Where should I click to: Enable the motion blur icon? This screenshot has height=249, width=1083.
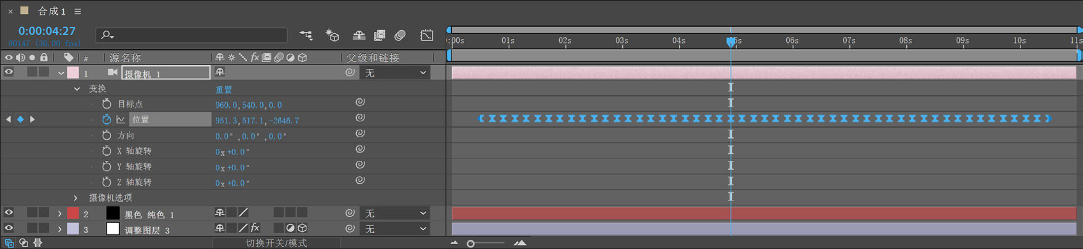pyautogui.click(x=401, y=35)
